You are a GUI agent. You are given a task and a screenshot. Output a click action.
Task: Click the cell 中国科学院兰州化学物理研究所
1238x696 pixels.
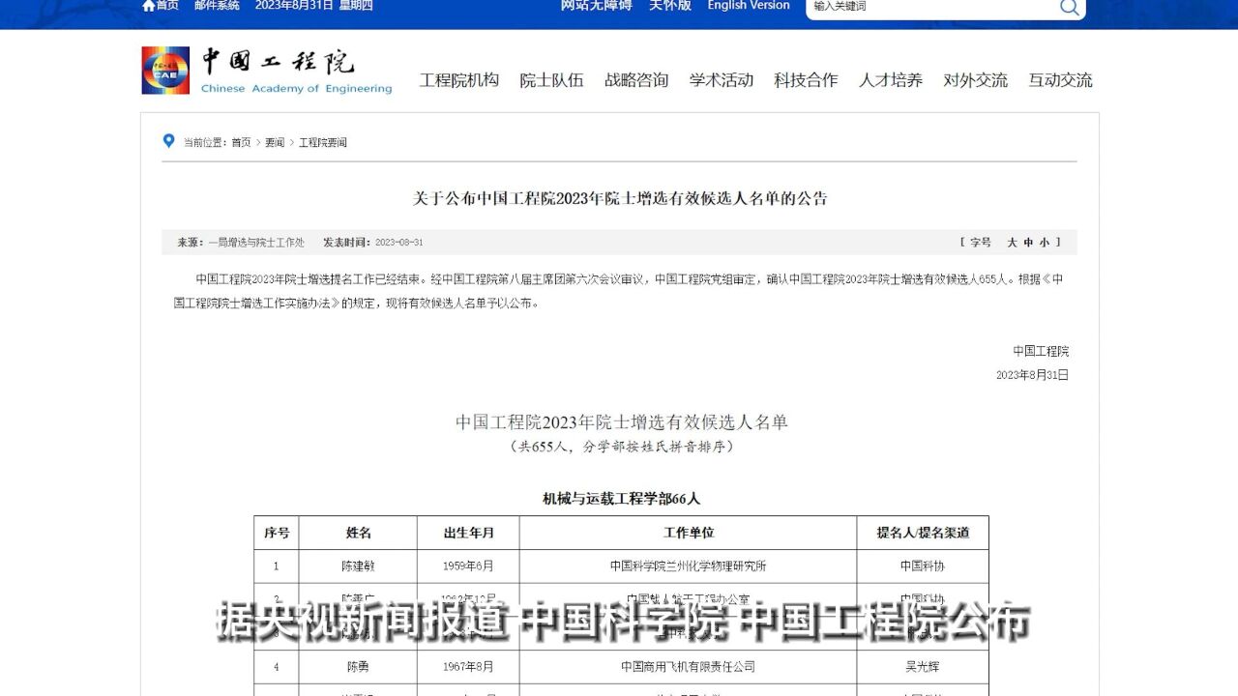pos(688,565)
